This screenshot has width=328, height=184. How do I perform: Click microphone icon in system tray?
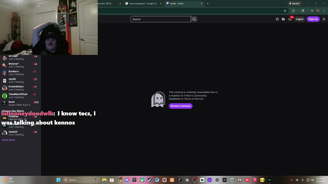[x=303, y=180]
